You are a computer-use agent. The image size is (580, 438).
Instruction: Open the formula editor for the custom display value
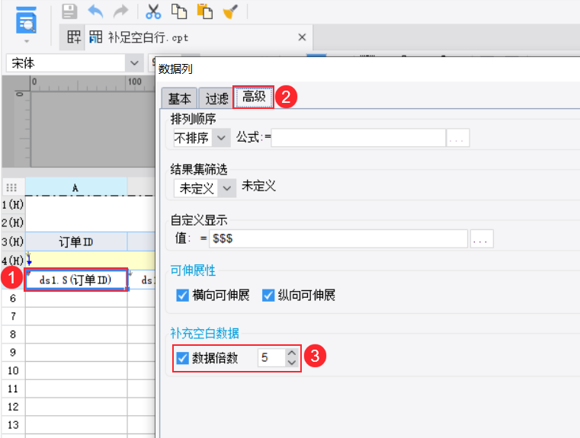tap(481, 238)
